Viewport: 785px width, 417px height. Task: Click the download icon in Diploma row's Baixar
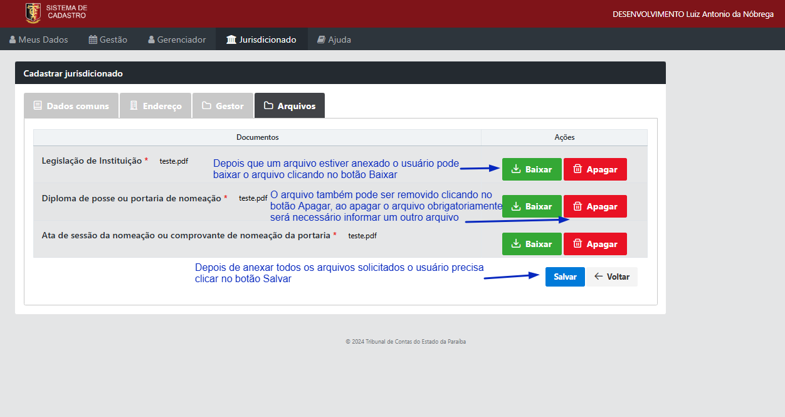tap(517, 206)
